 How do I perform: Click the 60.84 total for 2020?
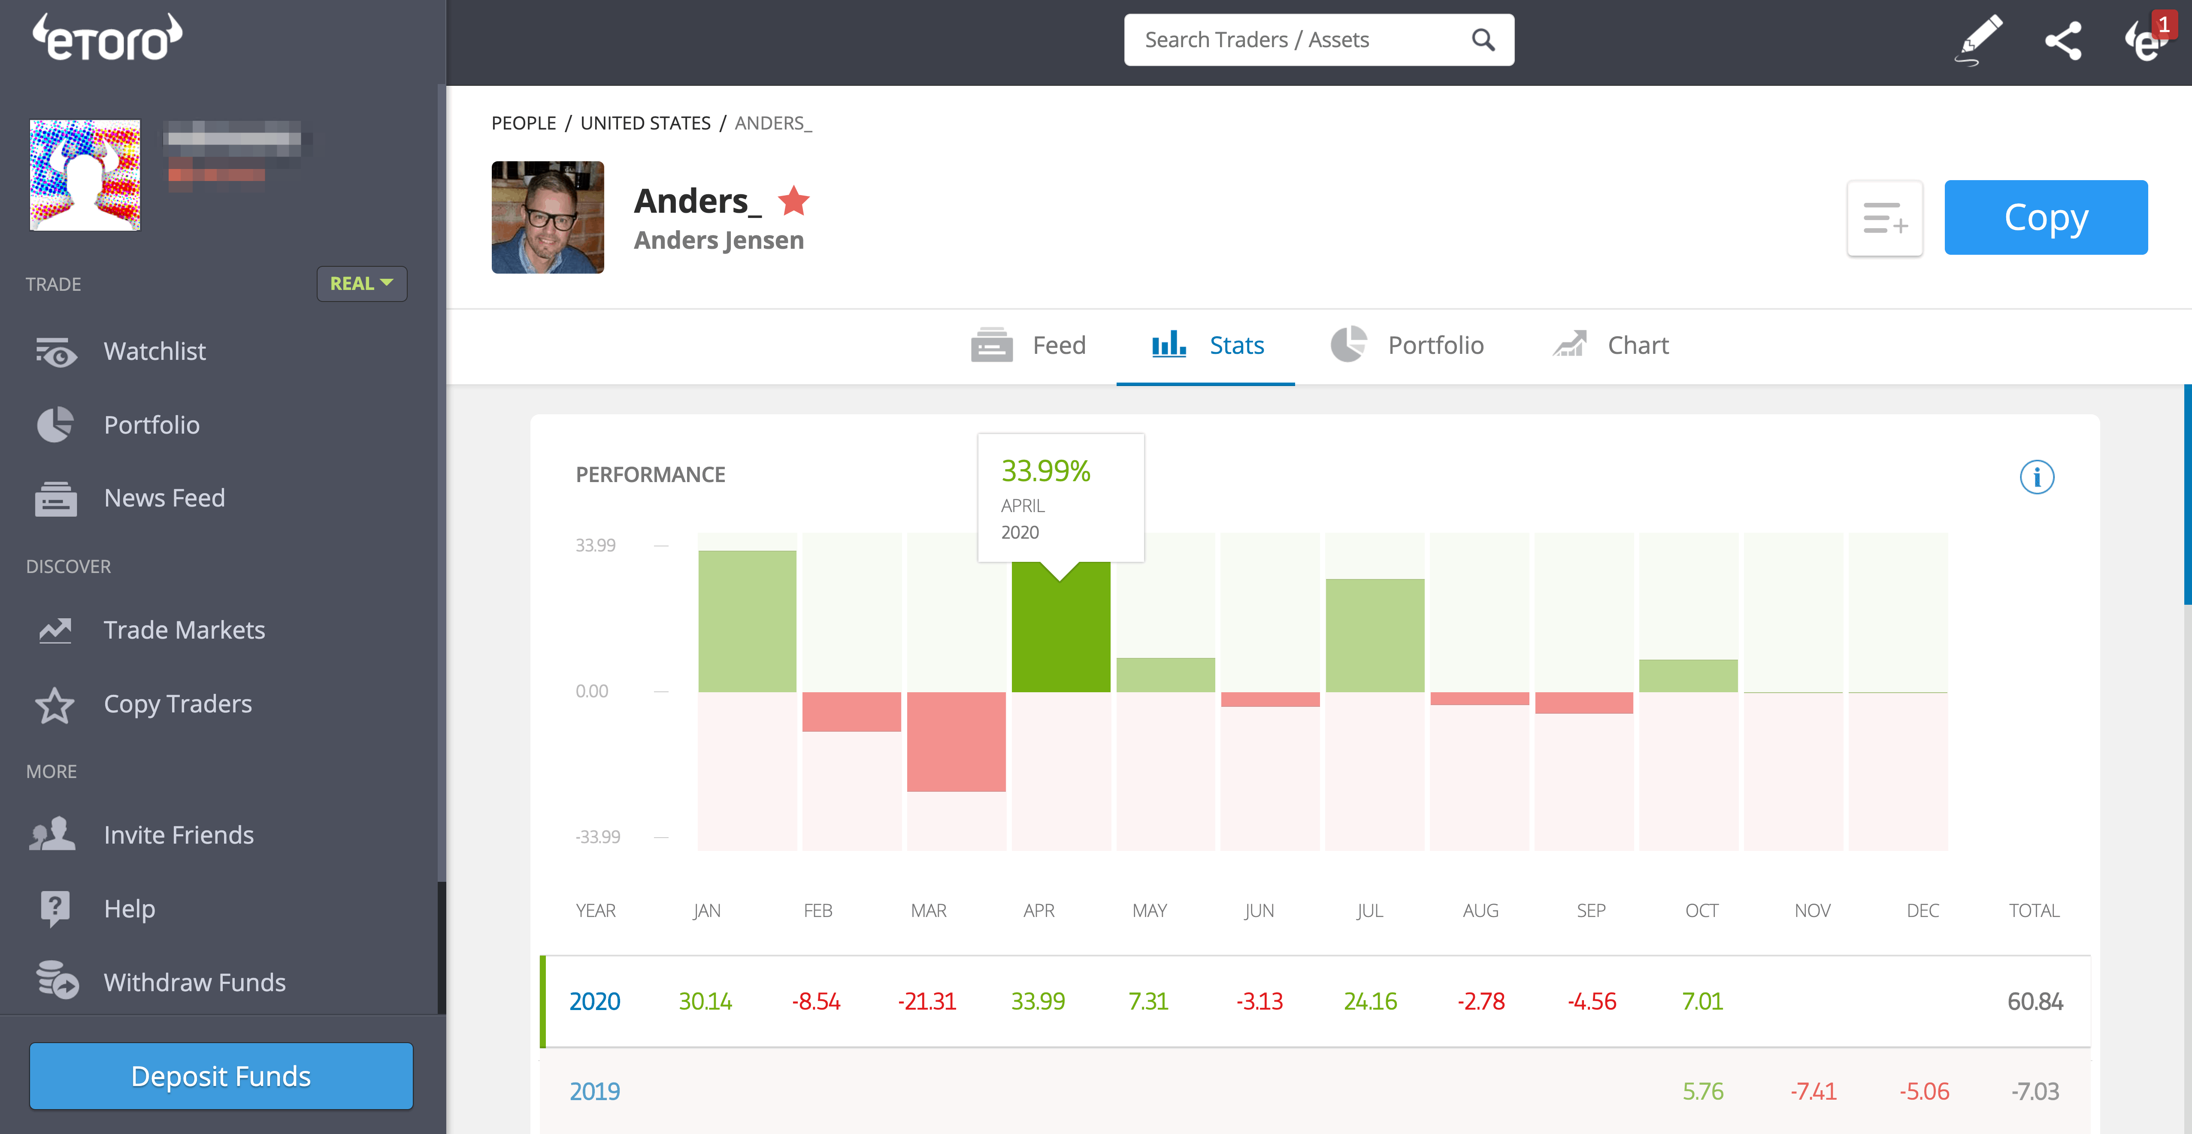2035,1001
